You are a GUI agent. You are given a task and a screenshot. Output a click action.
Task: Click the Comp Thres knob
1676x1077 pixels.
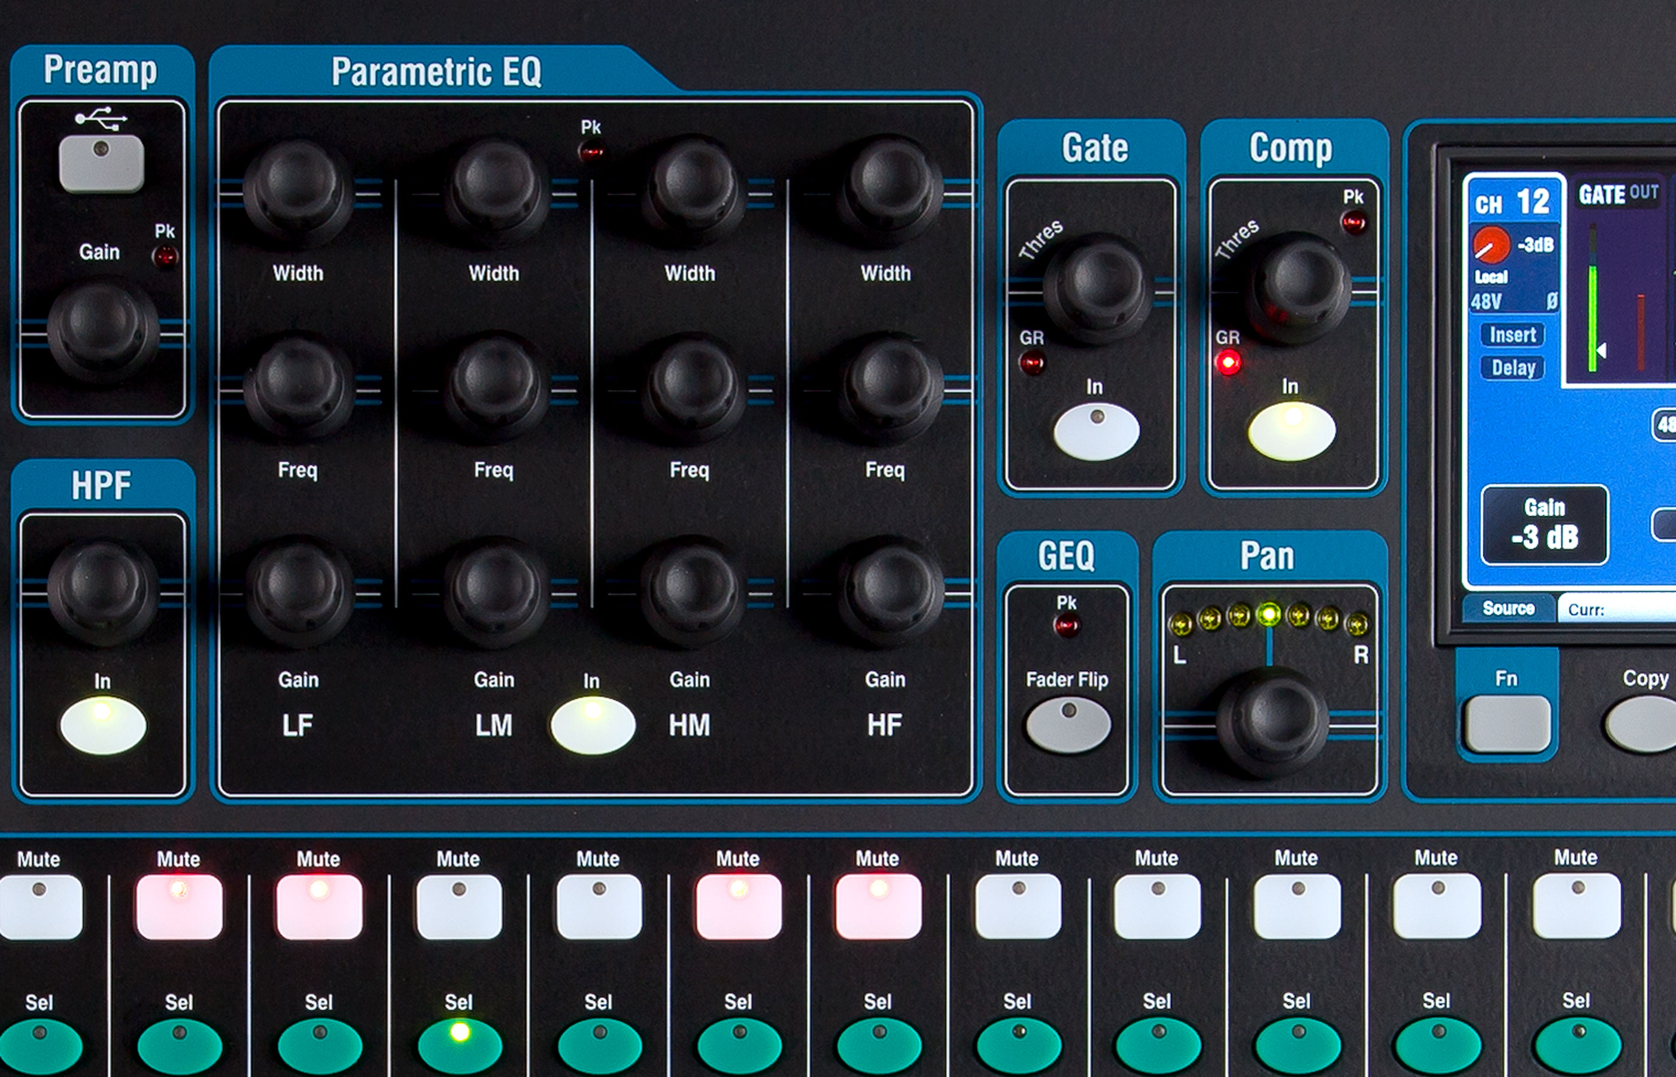[1299, 287]
